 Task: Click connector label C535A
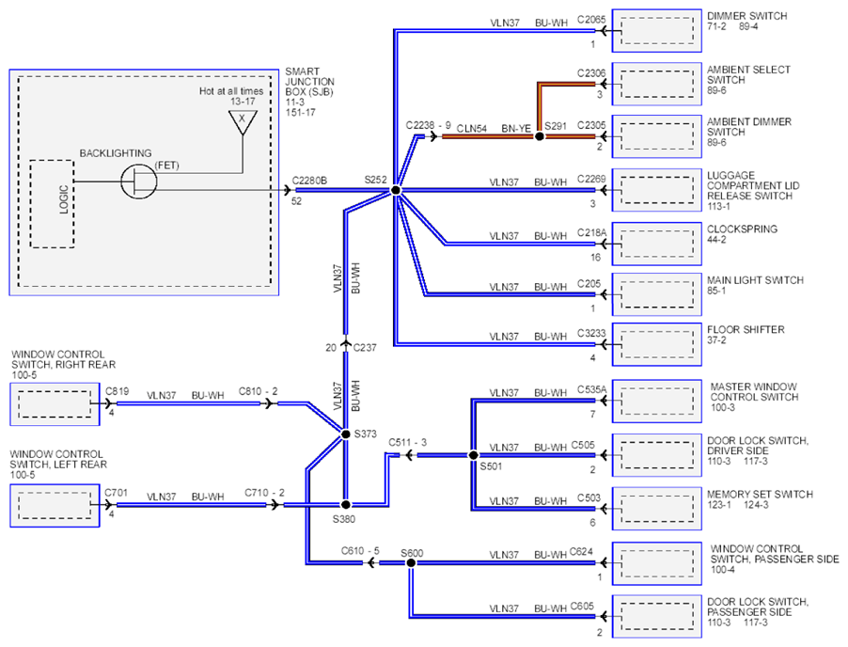(x=591, y=389)
